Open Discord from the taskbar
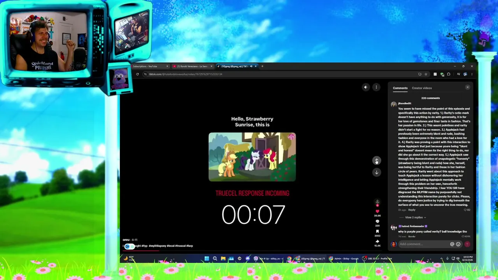The height and width of the screenshot is (280, 498). pyautogui.click(x=247, y=259)
